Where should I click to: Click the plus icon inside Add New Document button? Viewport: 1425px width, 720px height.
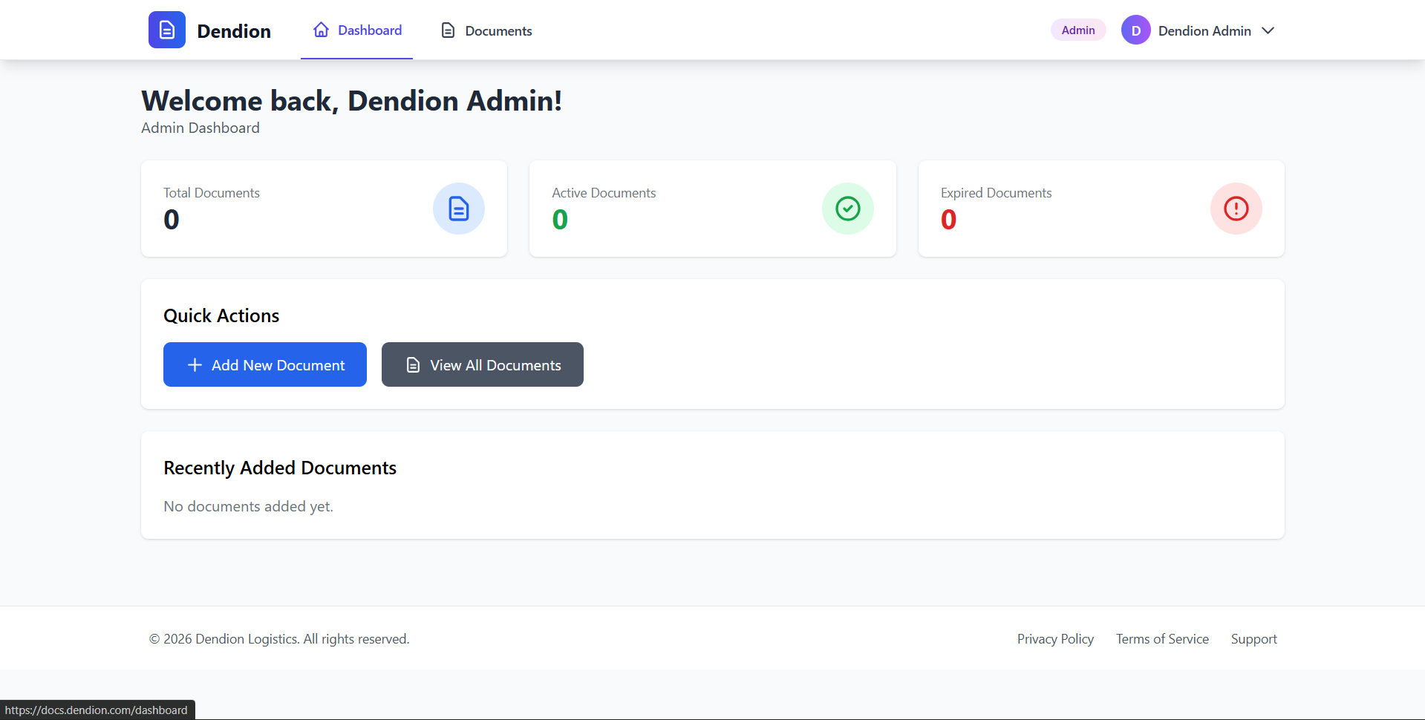tap(195, 364)
